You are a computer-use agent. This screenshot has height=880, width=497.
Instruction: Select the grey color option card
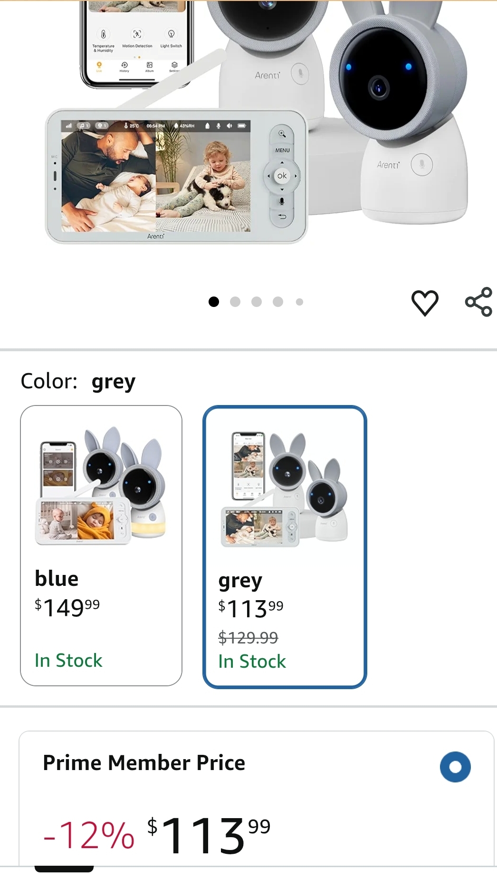pos(285,546)
